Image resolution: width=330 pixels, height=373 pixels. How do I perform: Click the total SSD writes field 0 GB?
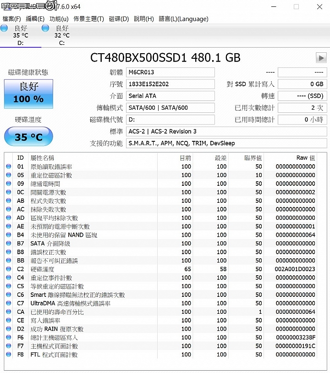tap(302, 84)
